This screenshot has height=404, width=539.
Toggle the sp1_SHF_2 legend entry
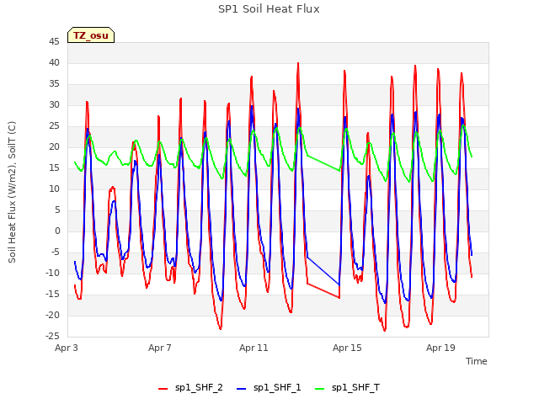click(x=190, y=387)
